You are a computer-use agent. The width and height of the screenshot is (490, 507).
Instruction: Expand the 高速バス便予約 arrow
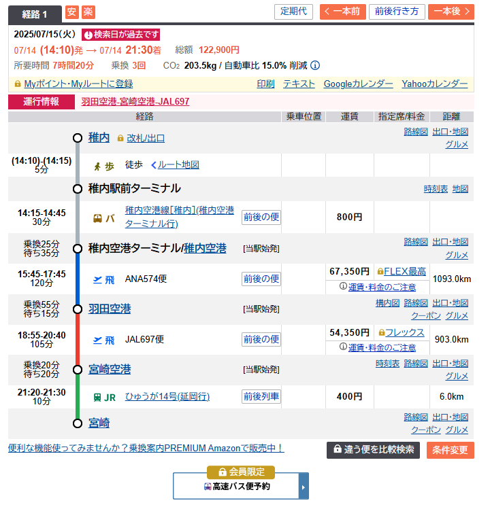click(x=304, y=487)
